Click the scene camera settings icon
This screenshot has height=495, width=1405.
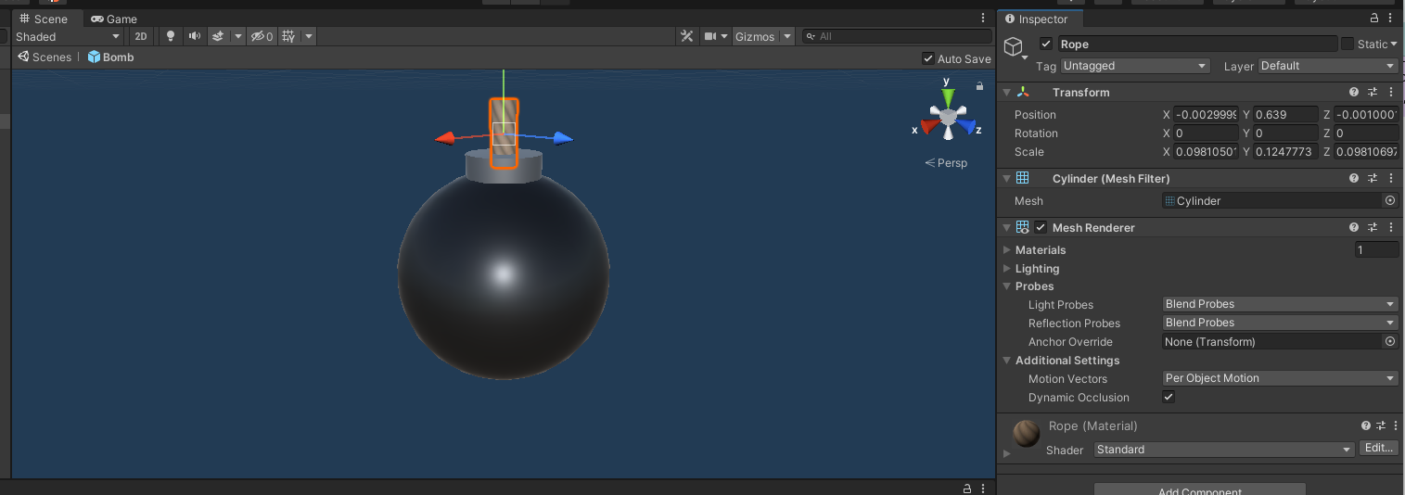tap(710, 36)
